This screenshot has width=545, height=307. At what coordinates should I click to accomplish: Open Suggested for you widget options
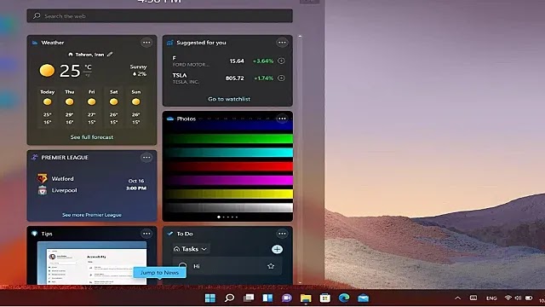(x=282, y=43)
